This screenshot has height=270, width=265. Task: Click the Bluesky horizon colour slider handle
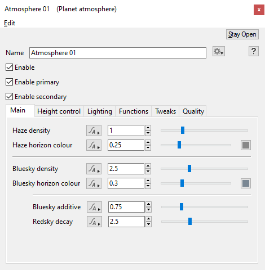coord(182,183)
